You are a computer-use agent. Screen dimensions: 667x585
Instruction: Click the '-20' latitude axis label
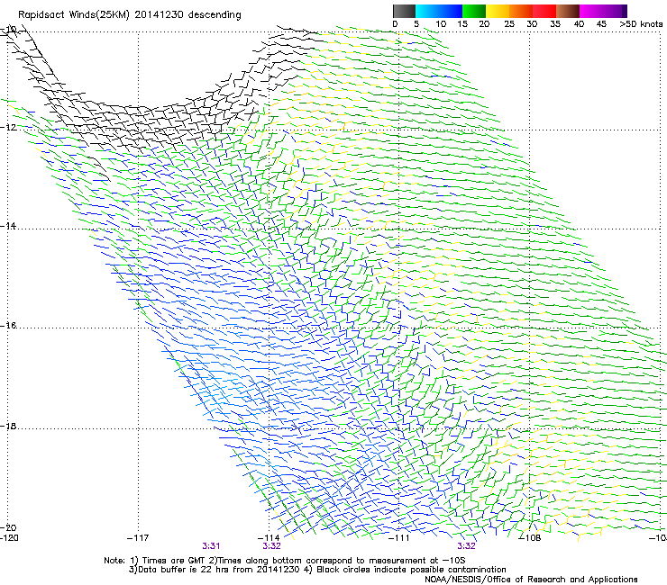click(x=8, y=527)
